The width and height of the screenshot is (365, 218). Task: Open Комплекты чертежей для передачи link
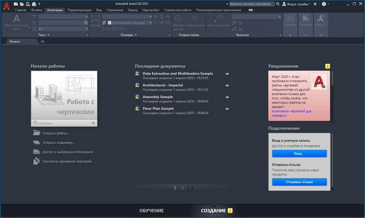point(291,113)
